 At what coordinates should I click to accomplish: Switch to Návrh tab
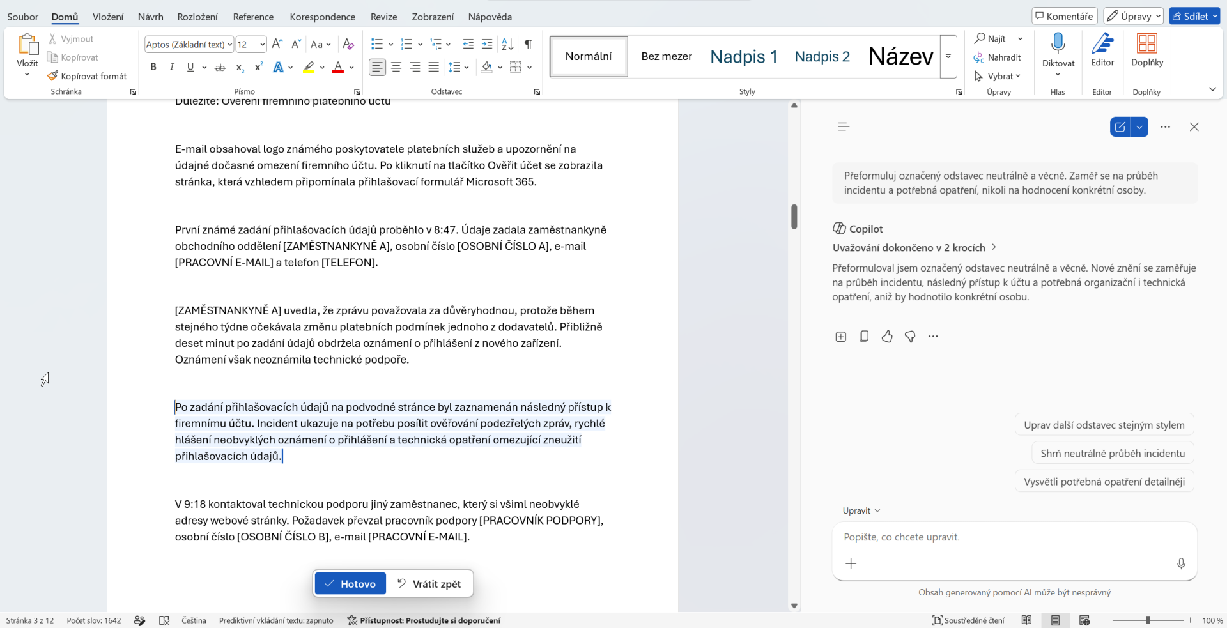(151, 17)
